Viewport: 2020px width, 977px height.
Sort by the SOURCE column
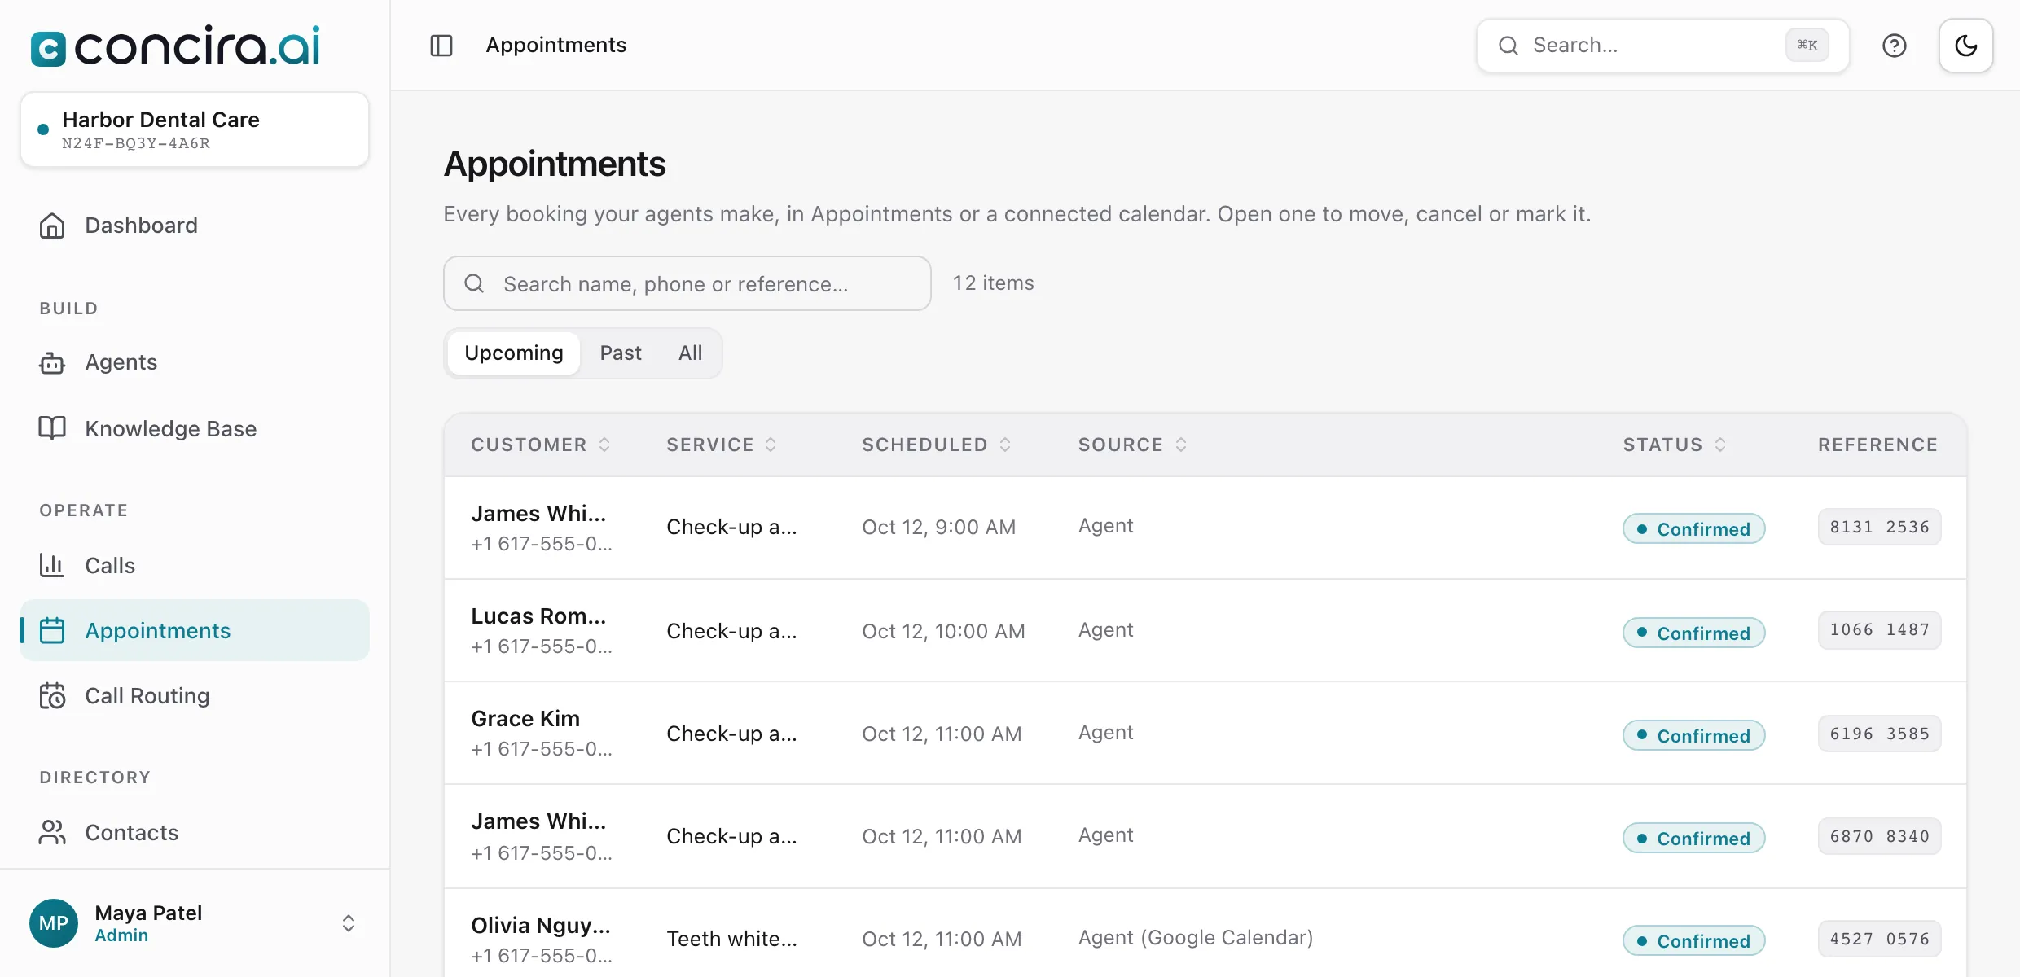(1133, 445)
